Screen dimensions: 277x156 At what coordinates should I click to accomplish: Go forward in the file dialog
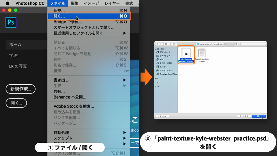click(x=161, y=44)
